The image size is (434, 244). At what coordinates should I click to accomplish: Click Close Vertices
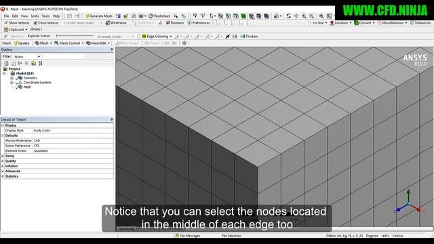(45, 23)
